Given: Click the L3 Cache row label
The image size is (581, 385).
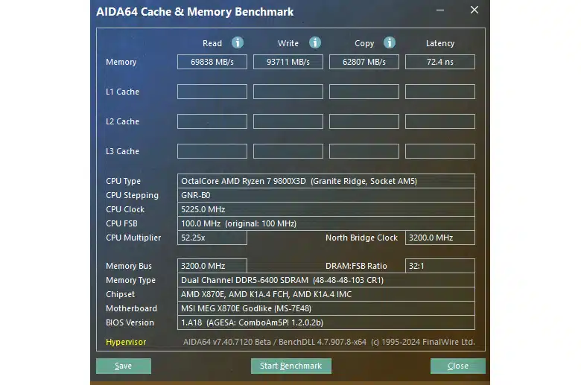Looking at the screenshot, I should [122, 151].
